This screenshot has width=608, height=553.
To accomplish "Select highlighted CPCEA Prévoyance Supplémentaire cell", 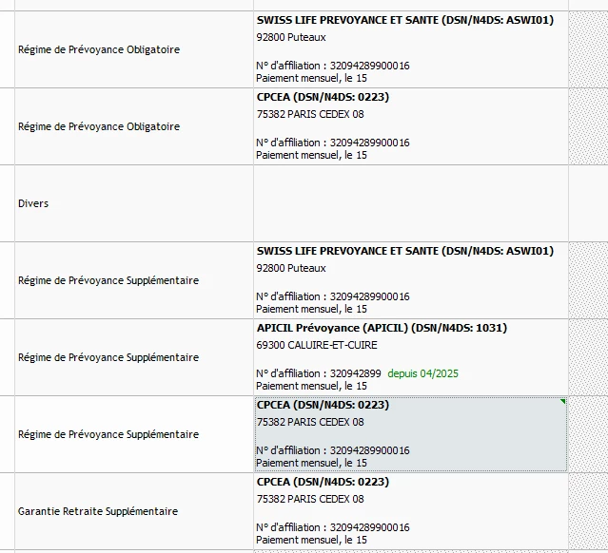I will pyautogui.click(x=410, y=433).
